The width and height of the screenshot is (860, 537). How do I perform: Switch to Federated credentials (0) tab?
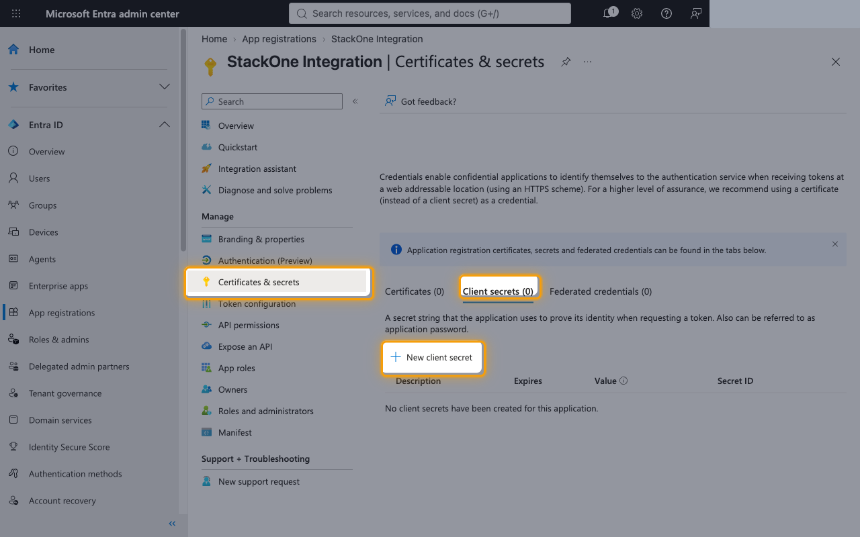[x=601, y=291]
